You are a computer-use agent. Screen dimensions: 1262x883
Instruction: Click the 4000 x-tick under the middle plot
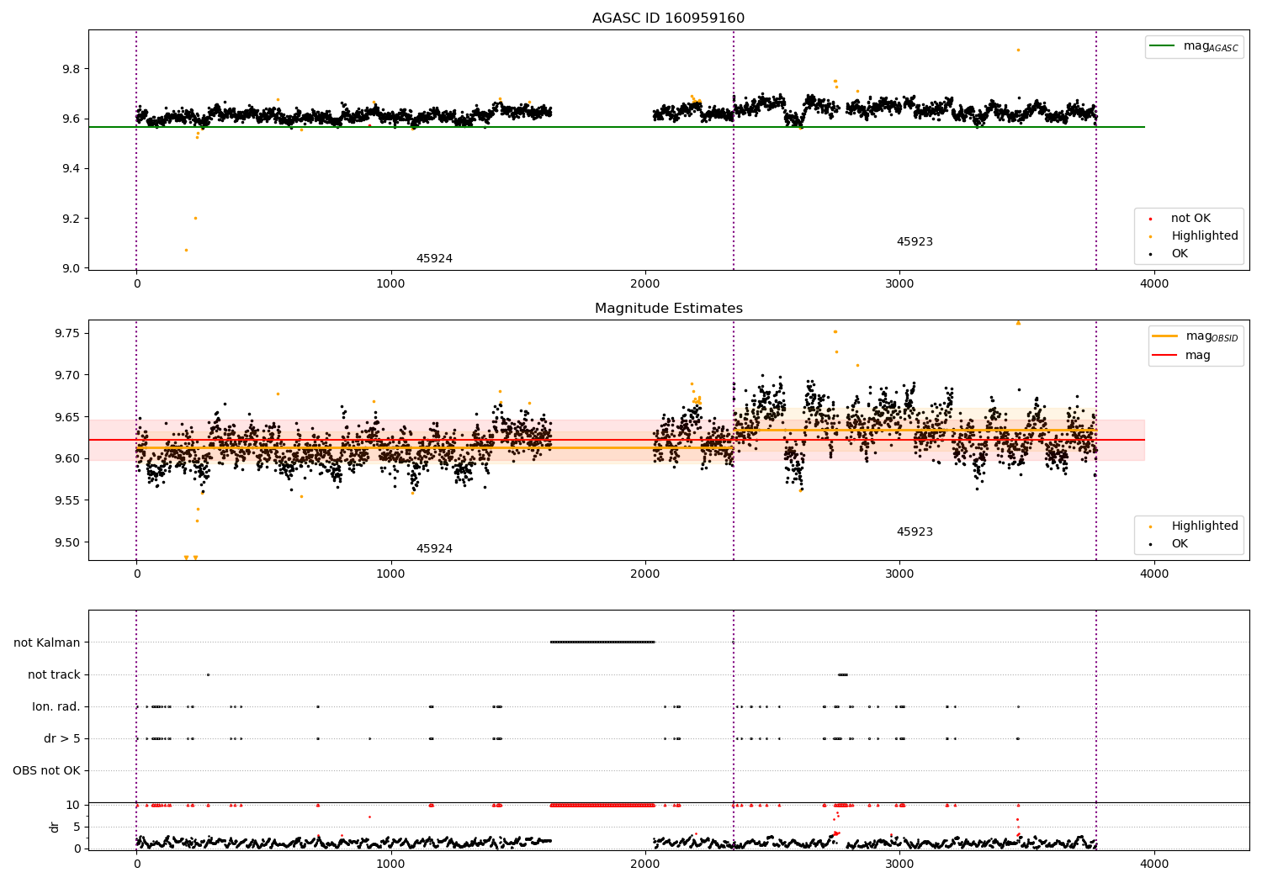(x=1154, y=574)
